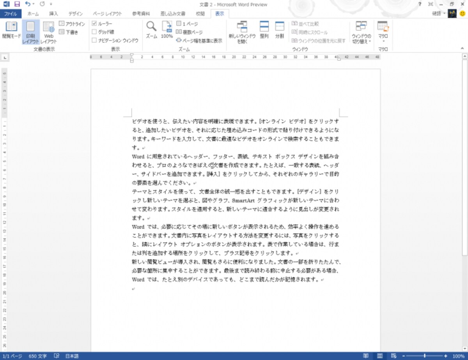Click zoom out minus button
The height and width of the screenshot is (360, 468).
pos(404,356)
